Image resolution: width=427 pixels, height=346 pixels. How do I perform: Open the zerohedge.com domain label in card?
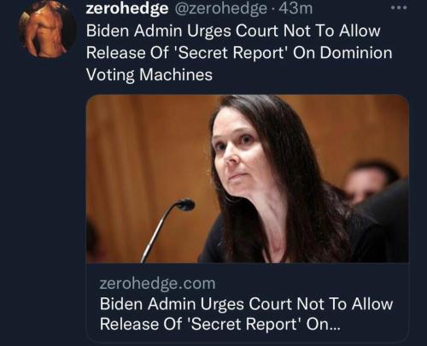pyautogui.click(x=157, y=284)
